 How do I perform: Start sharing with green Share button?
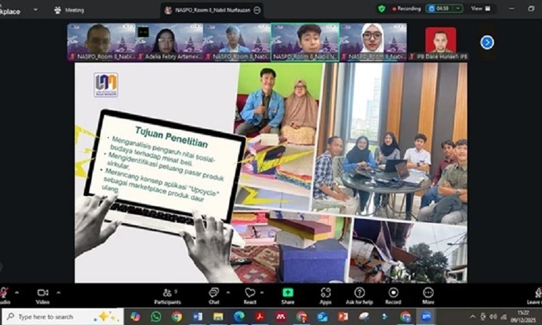288,296
